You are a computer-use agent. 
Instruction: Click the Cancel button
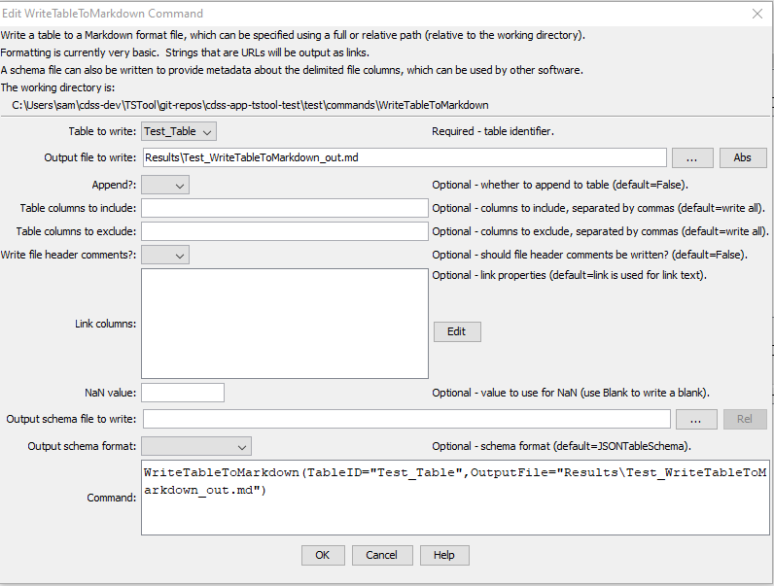tap(381, 556)
